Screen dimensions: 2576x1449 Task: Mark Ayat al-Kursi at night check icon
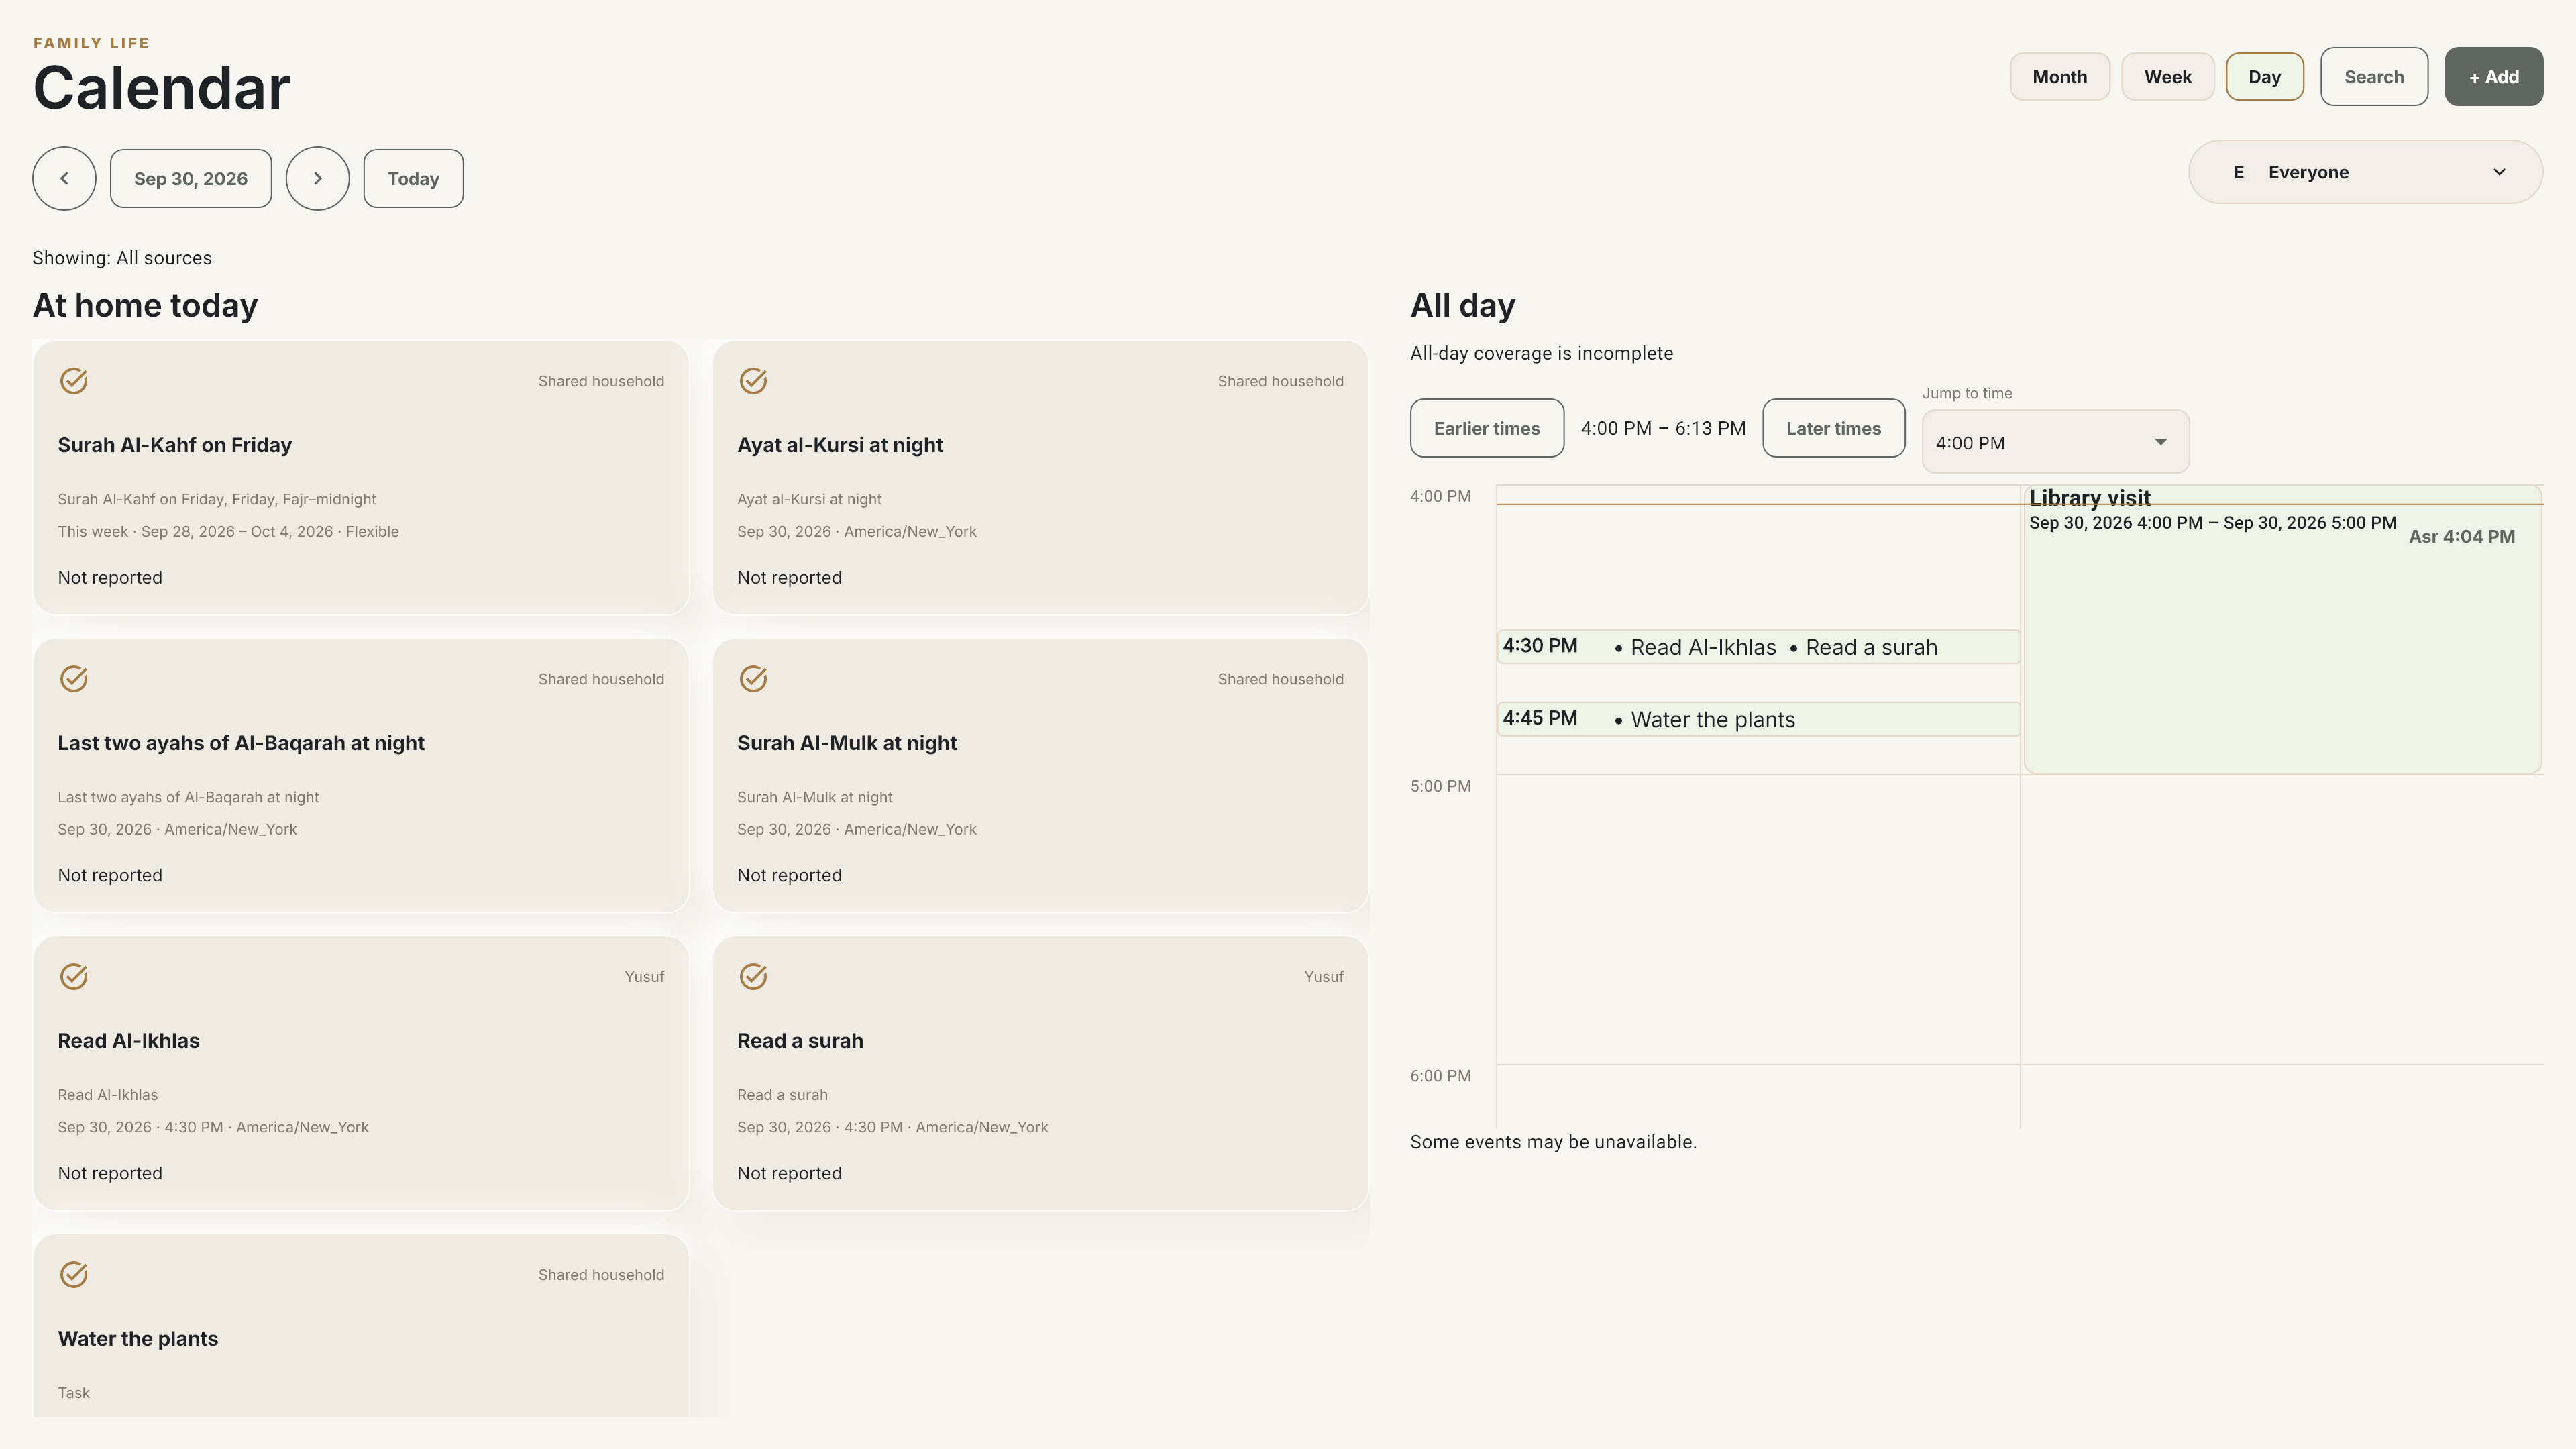pos(753,381)
